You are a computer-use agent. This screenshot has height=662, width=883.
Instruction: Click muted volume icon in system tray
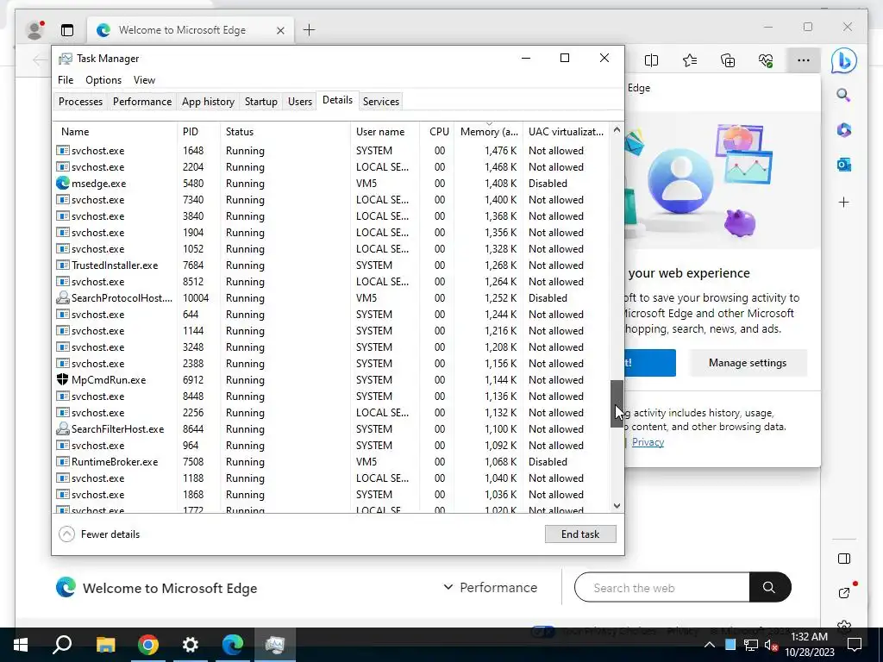click(x=772, y=645)
